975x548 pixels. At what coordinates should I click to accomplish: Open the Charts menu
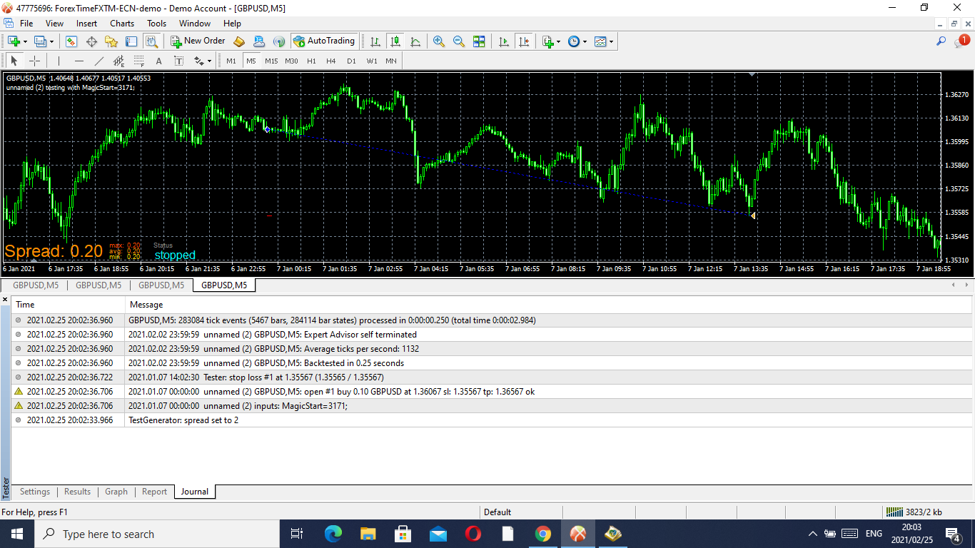[122, 23]
